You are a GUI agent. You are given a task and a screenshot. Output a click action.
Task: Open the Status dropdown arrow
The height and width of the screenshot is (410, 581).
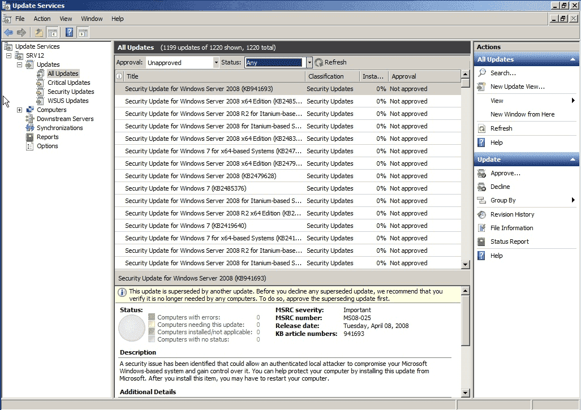coord(309,63)
